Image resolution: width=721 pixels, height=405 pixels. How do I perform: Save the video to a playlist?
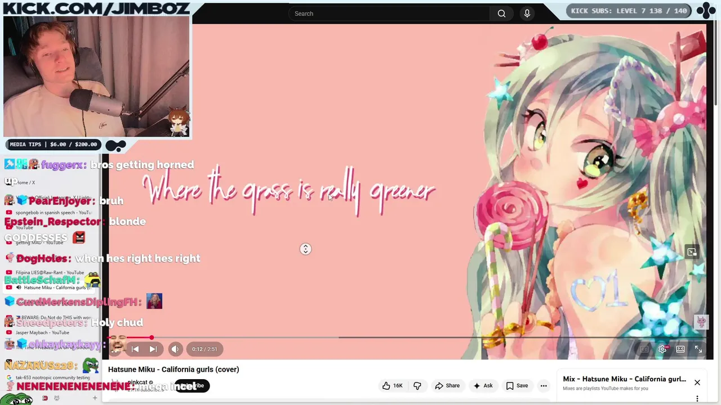tap(517, 386)
